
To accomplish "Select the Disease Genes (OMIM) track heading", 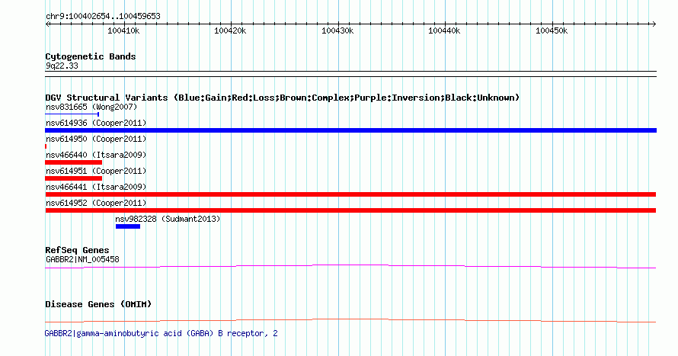I will click(98, 304).
